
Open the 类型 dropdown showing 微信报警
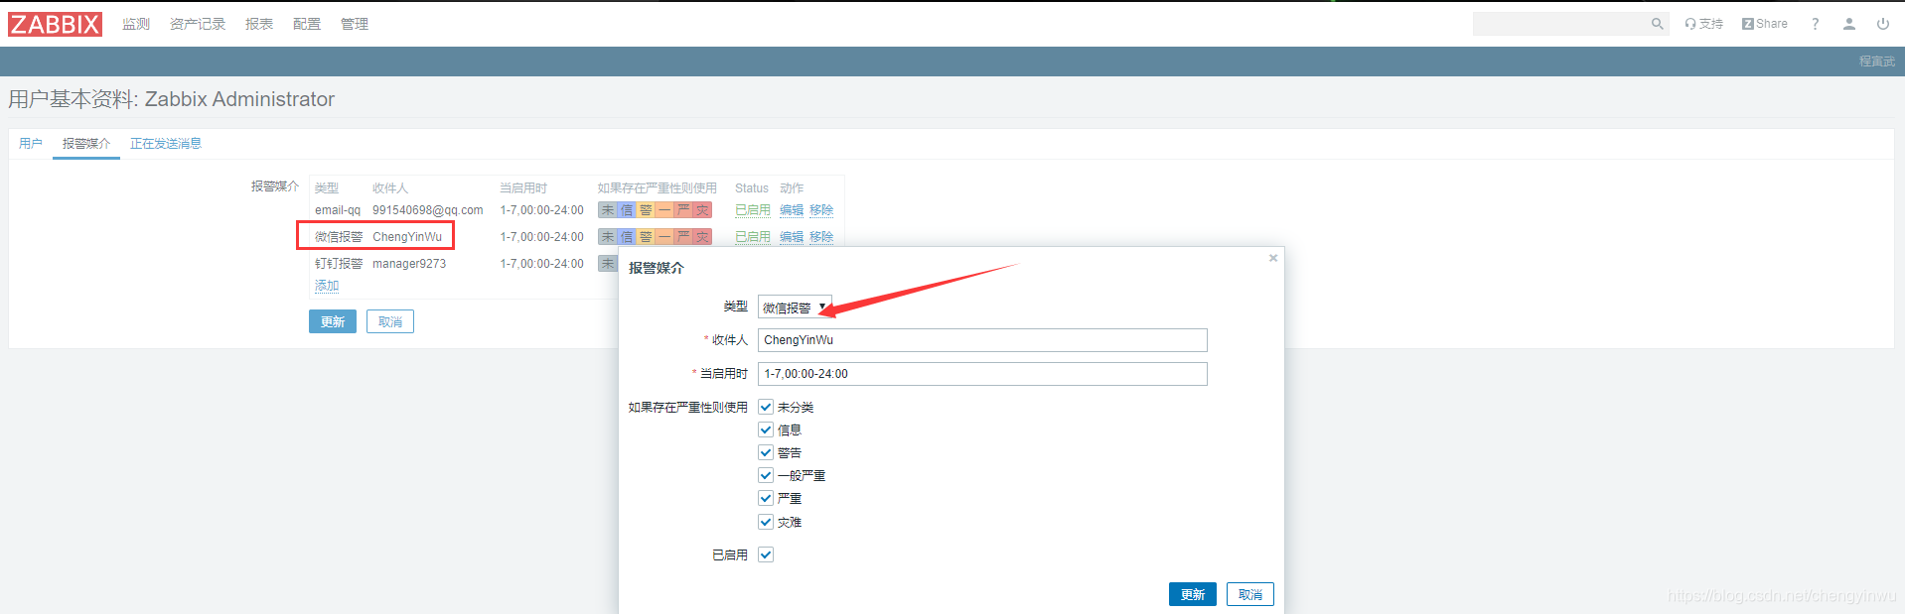(x=795, y=307)
